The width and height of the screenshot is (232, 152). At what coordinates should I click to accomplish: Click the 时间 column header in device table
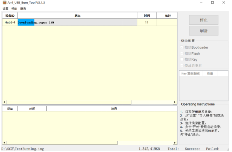tap(147, 16)
